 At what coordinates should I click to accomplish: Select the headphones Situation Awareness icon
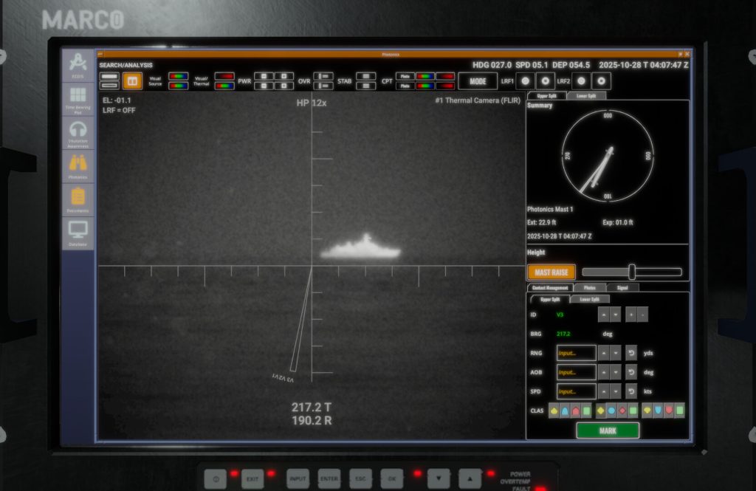[x=78, y=134]
